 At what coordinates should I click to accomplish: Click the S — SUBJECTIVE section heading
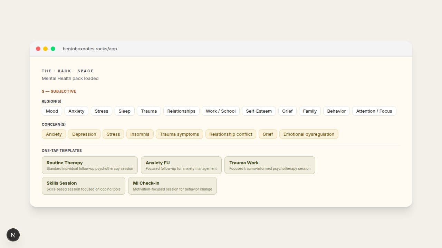(x=59, y=91)
